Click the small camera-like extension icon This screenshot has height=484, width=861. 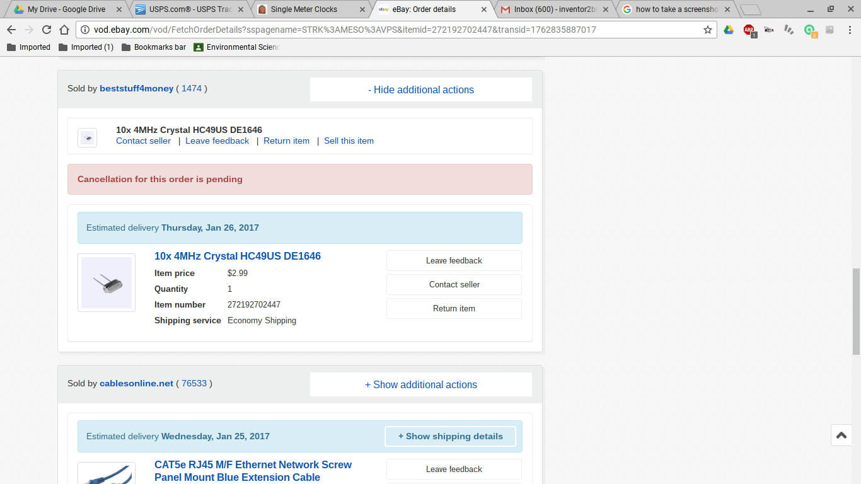[769, 30]
